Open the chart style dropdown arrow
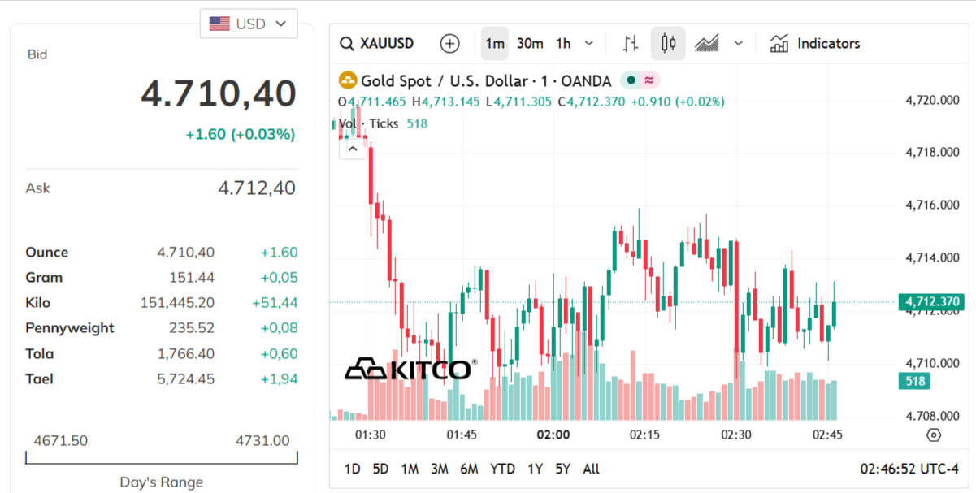The image size is (976, 493). click(x=738, y=43)
